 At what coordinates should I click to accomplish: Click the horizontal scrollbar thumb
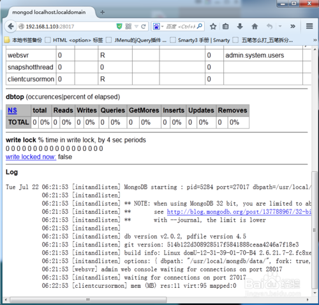click(x=88, y=300)
